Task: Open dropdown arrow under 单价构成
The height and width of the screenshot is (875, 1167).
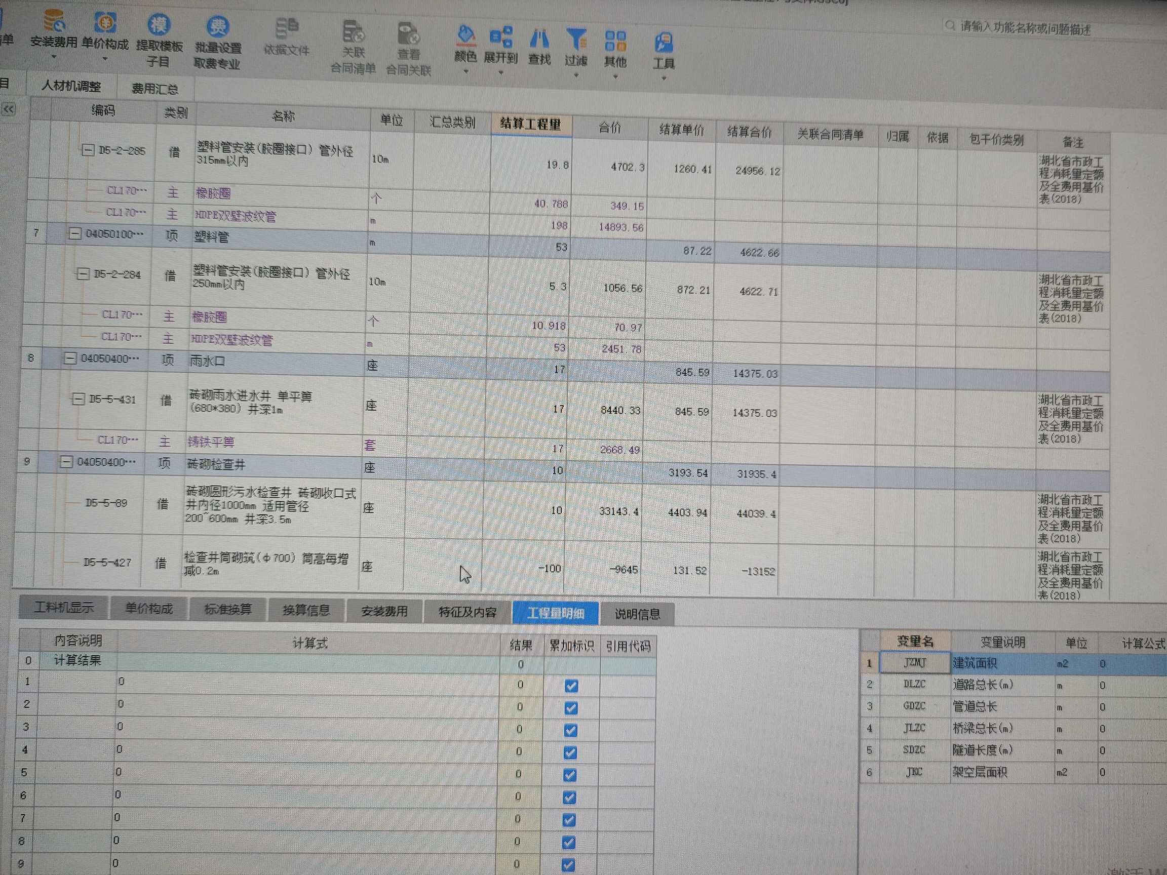Action: tap(104, 59)
